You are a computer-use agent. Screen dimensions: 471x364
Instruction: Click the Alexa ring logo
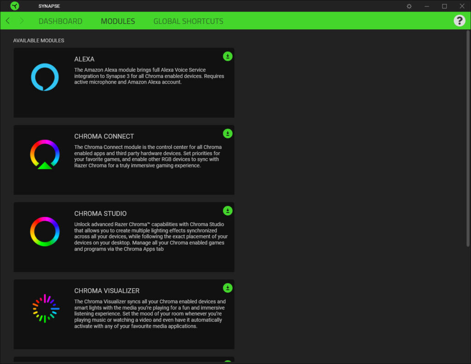click(x=45, y=77)
